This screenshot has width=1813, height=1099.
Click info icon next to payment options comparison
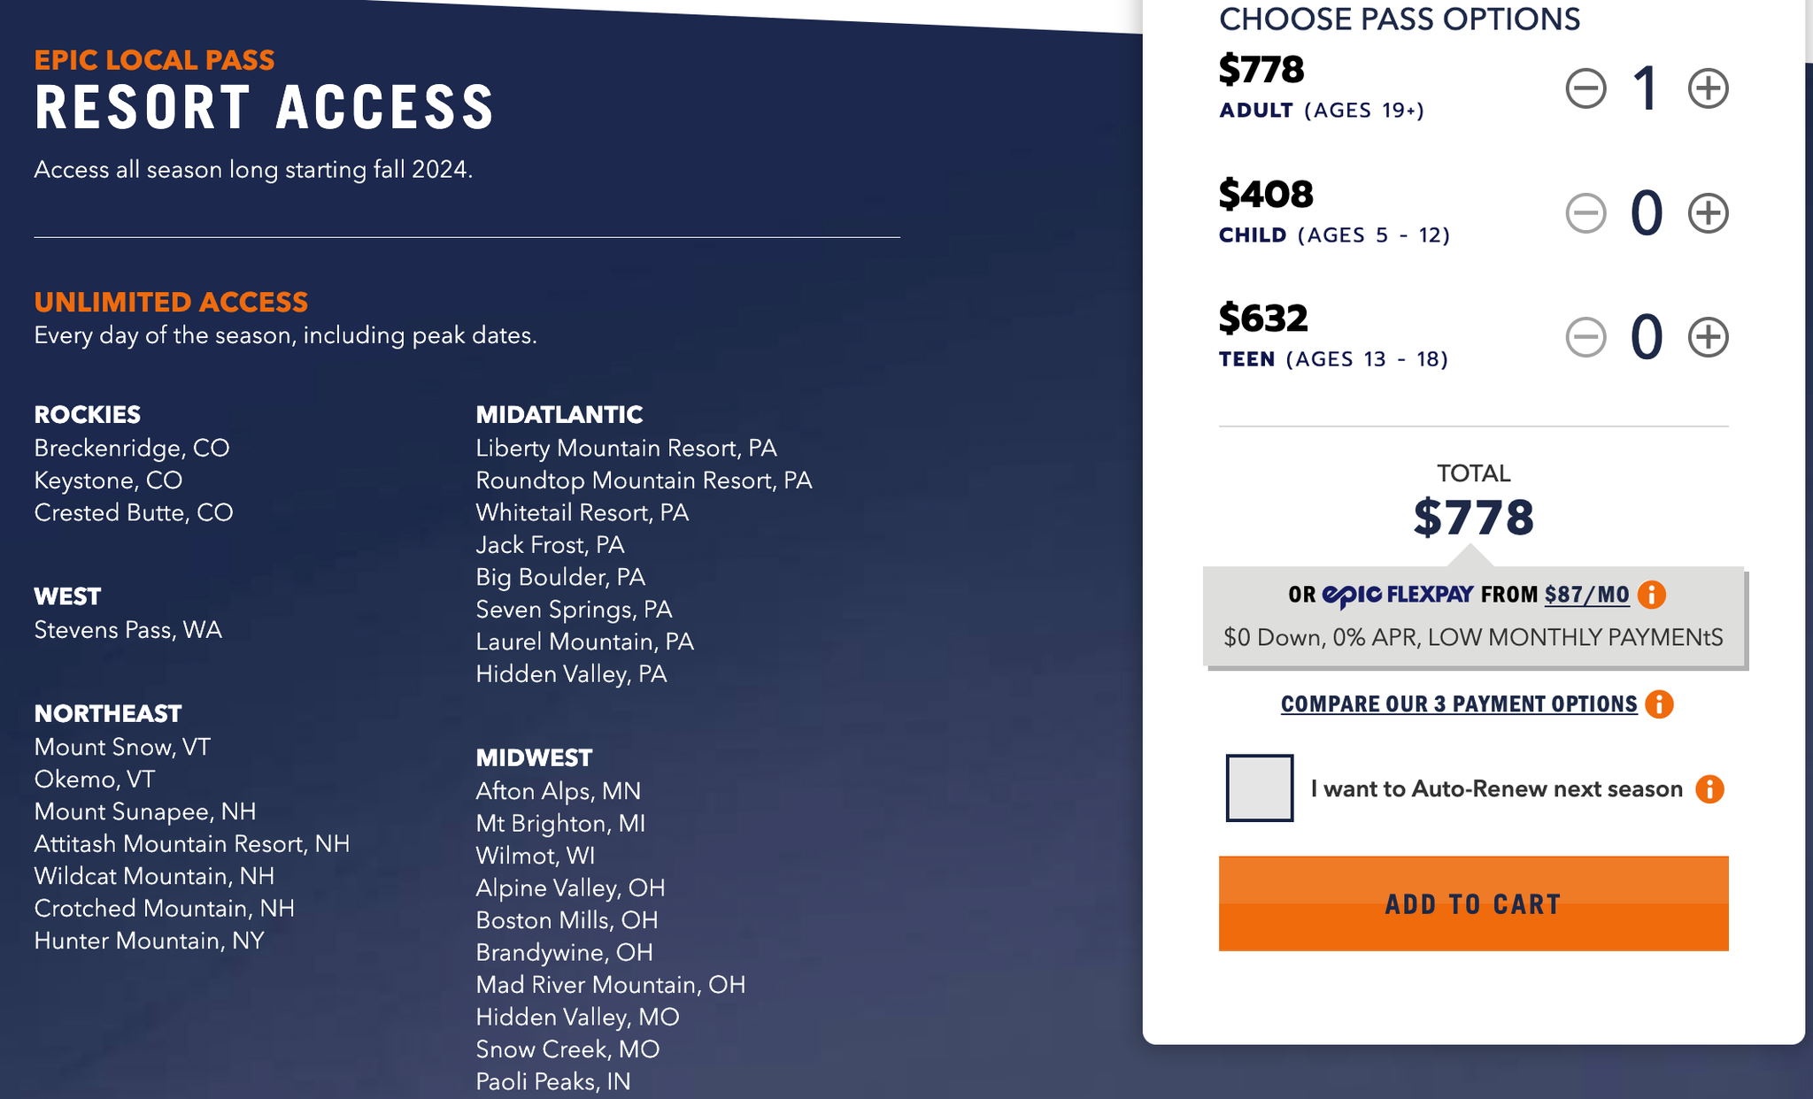[x=1662, y=704]
